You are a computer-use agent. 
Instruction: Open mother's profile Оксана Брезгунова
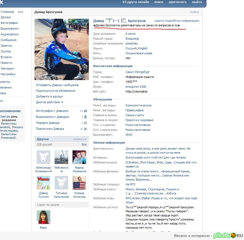pos(139,53)
